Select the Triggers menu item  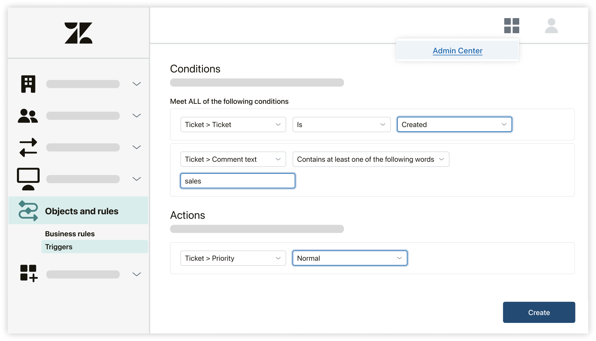(x=59, y=247)
